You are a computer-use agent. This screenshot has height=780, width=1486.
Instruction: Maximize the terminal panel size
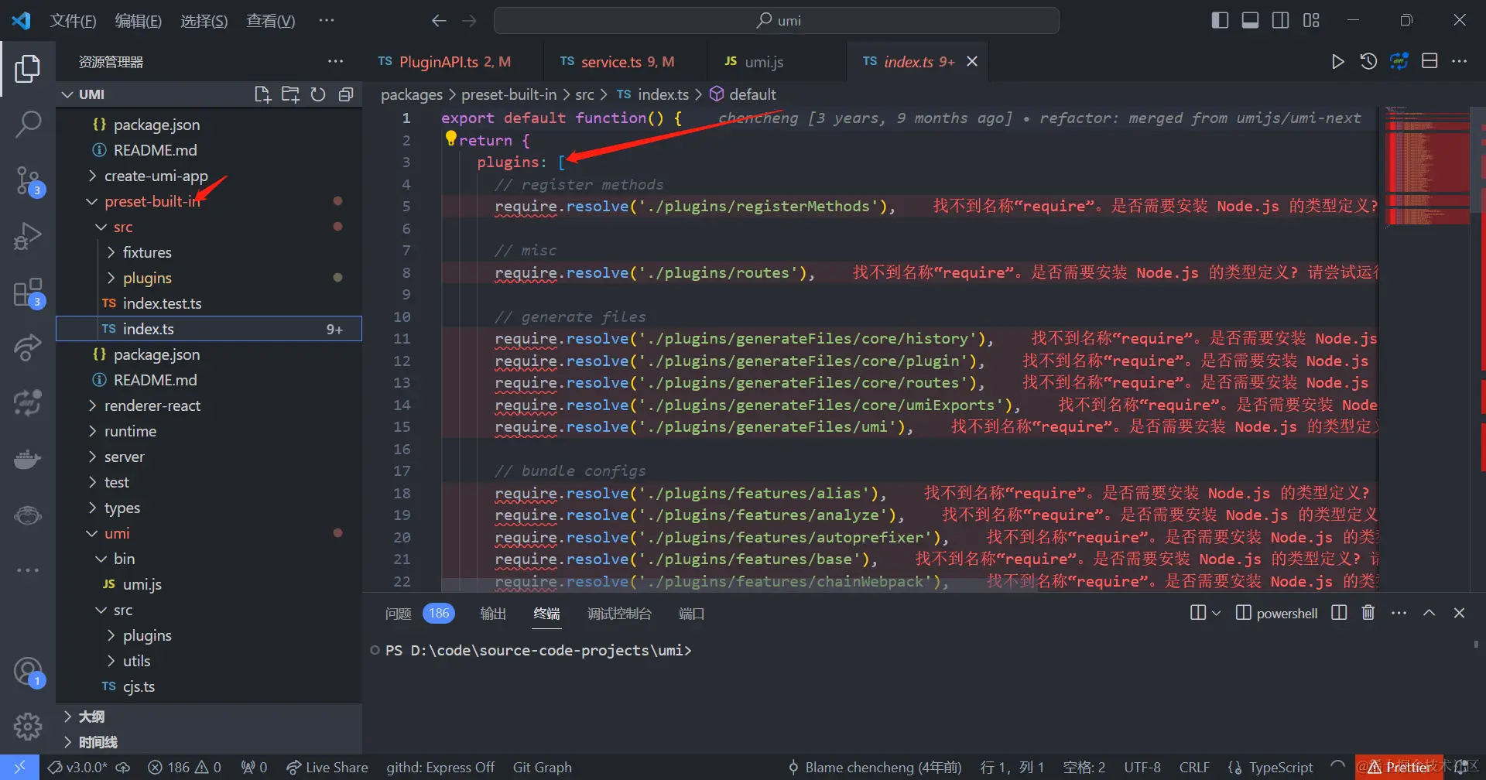click(x=1430, y=613)
